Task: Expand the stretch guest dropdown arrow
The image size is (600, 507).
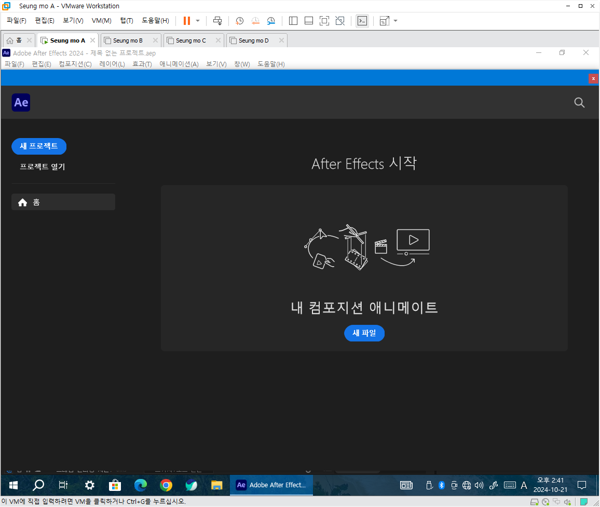Action: click(396, 21)
